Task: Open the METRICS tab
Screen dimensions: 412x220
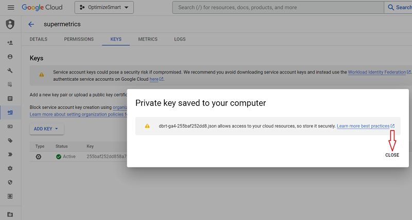Action: pyautogui.click(x=148, y=39)
